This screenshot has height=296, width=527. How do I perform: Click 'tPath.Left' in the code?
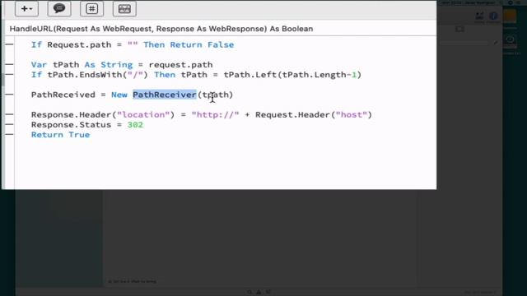click(250, 75)
